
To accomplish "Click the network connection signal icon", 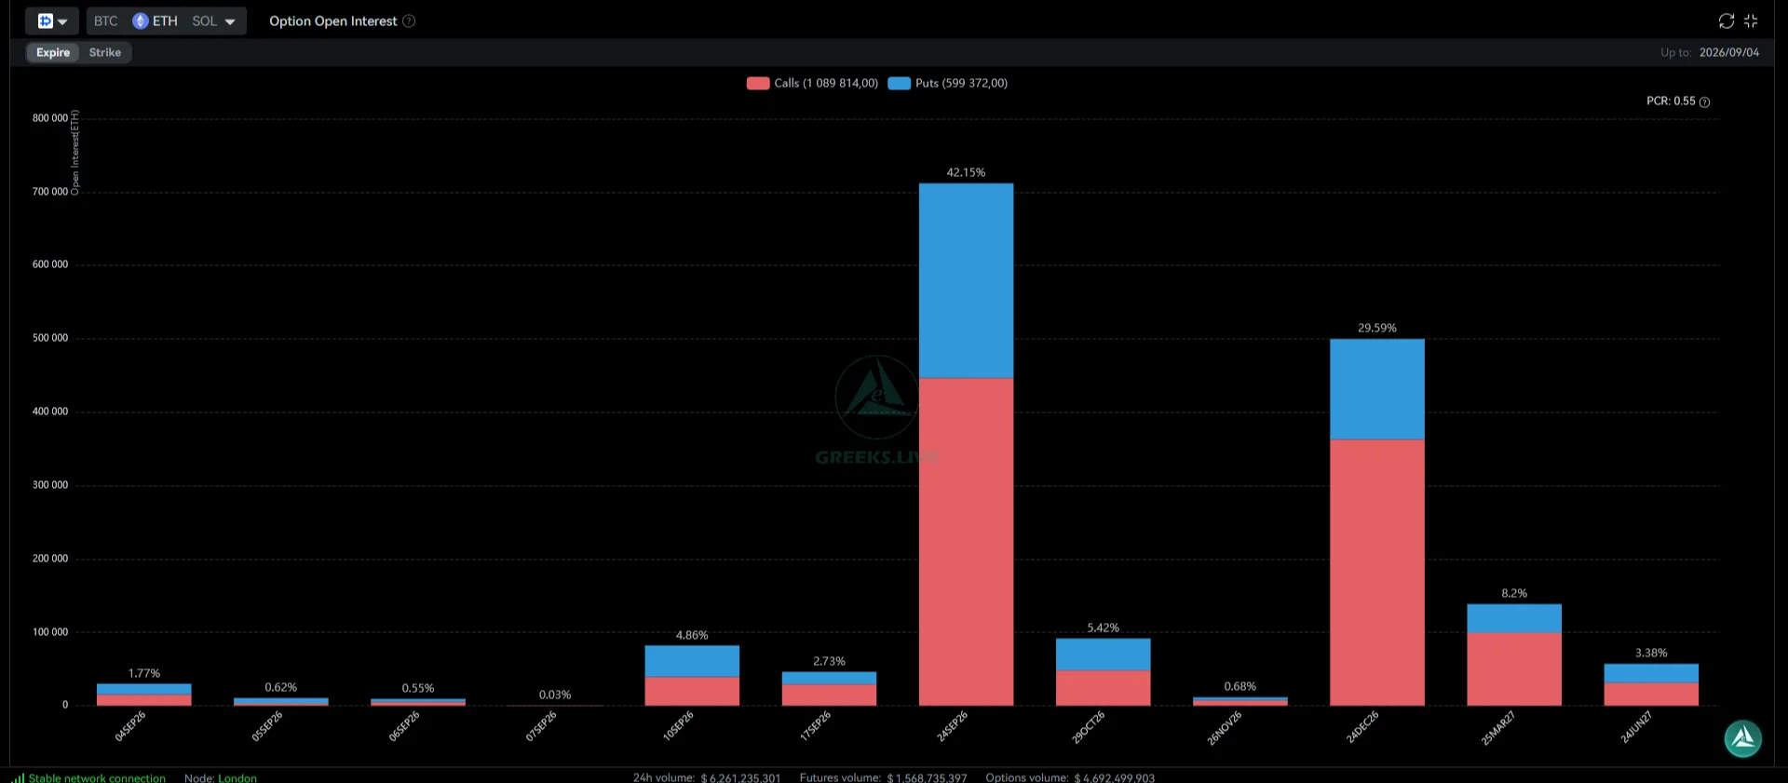I will 18,777.
